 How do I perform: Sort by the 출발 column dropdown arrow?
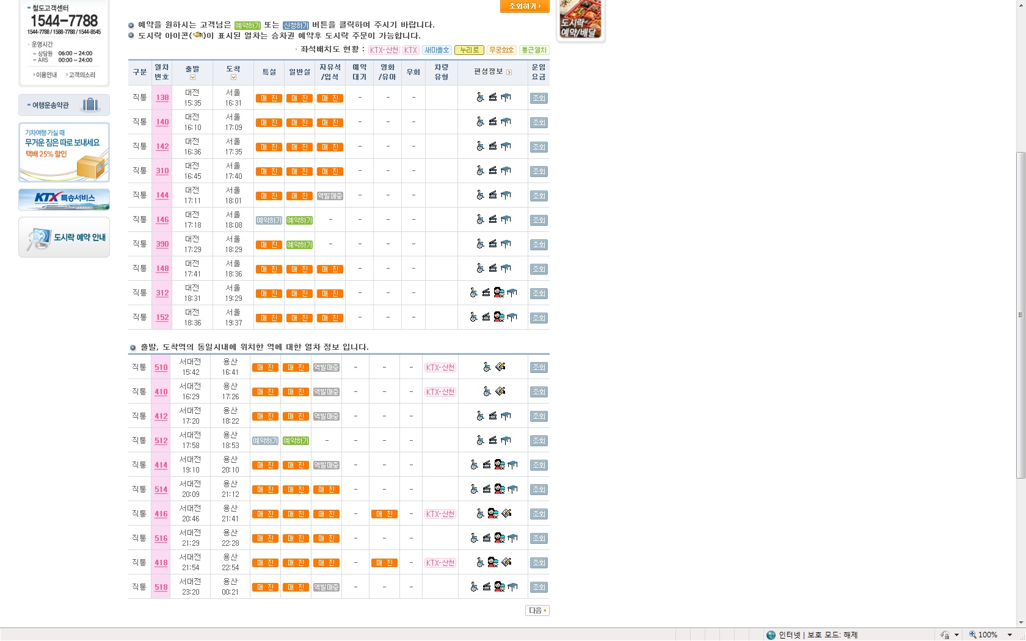[192, 78]
